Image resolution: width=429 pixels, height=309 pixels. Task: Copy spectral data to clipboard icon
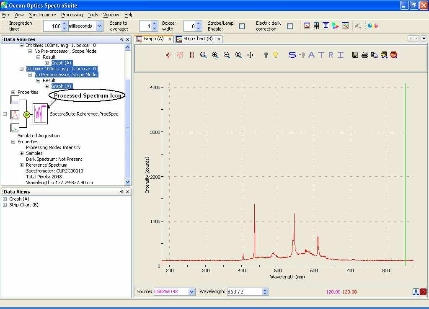[374, 55]
